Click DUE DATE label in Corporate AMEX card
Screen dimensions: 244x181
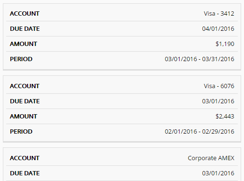coord(25,173)
